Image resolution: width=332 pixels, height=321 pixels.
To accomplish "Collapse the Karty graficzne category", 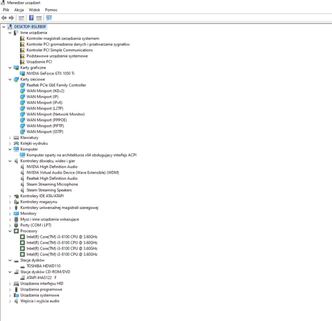I will 10,68.
